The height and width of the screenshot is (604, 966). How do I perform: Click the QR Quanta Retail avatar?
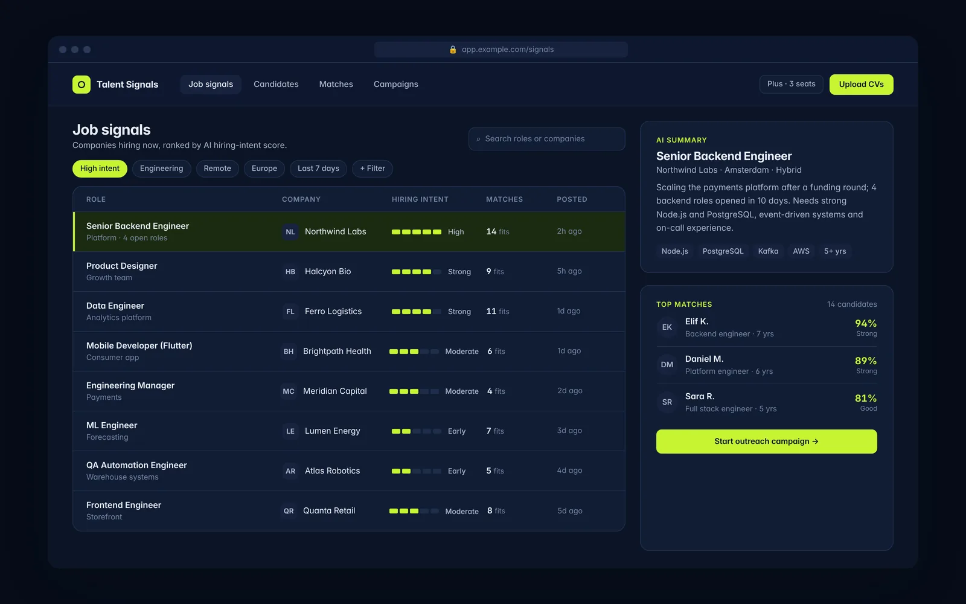[x=289, y=511]
